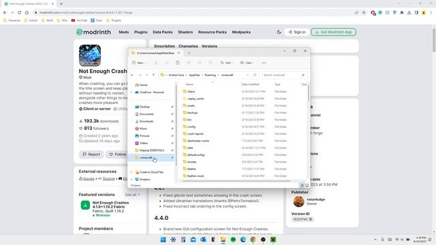The height and width of the screenshot is (245, 436).
Task: Refresh the File Explorer folder
Action: tap(255, 75)
